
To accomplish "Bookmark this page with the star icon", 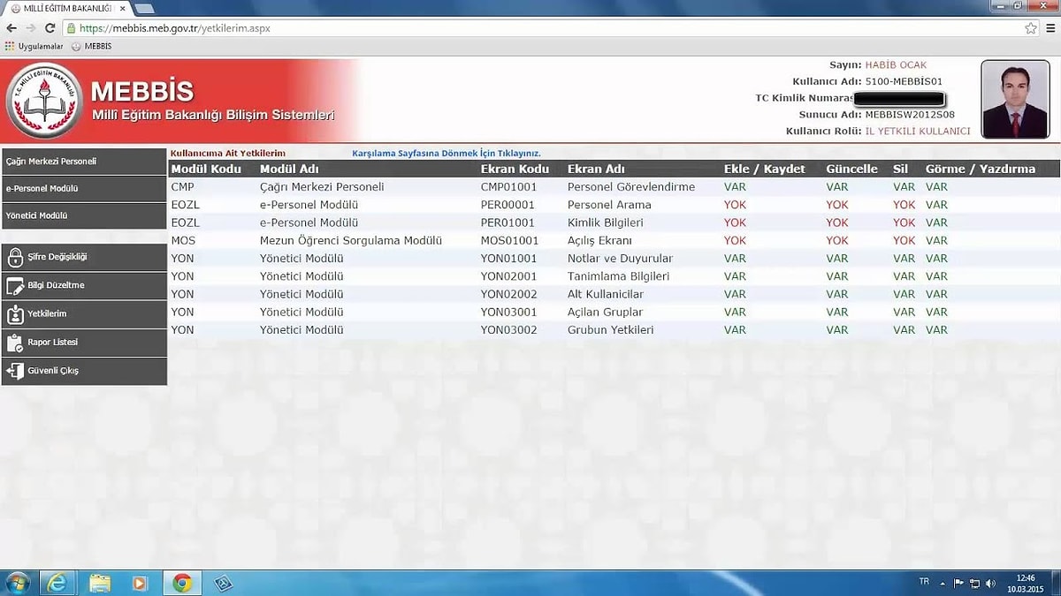I will (x=1031, y=28).
